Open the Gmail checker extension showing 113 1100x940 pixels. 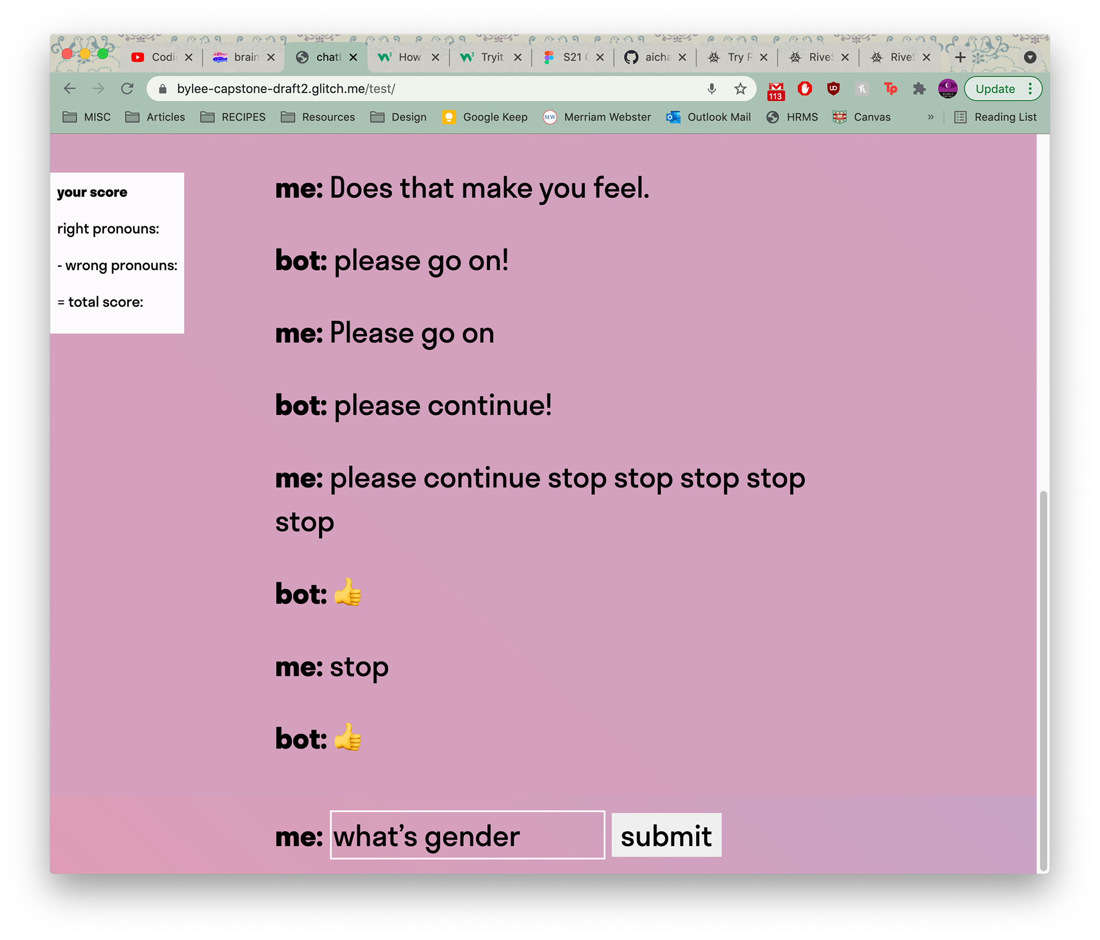(776, 90)
